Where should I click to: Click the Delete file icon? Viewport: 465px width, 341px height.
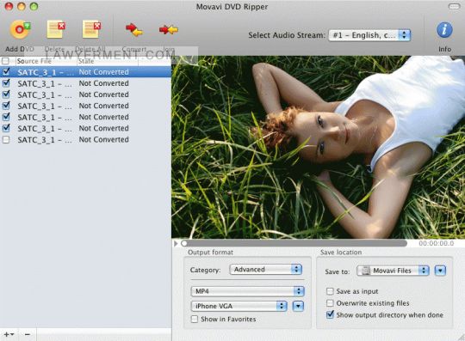pyautogui.click(x=56, y=29)
